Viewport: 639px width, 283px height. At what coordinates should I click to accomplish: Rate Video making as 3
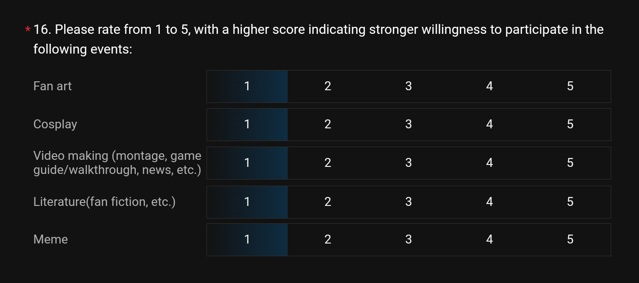click(408, 163)
